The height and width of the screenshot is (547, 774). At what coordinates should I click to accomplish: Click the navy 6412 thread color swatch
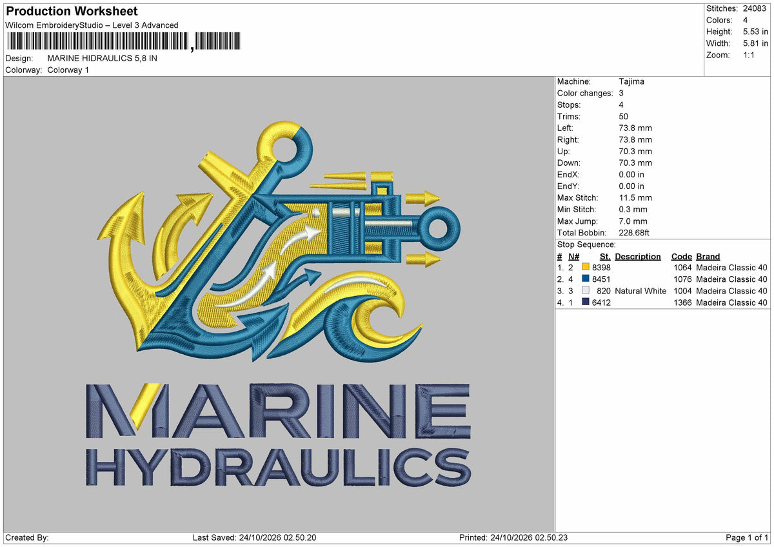(x=586, y=303)
